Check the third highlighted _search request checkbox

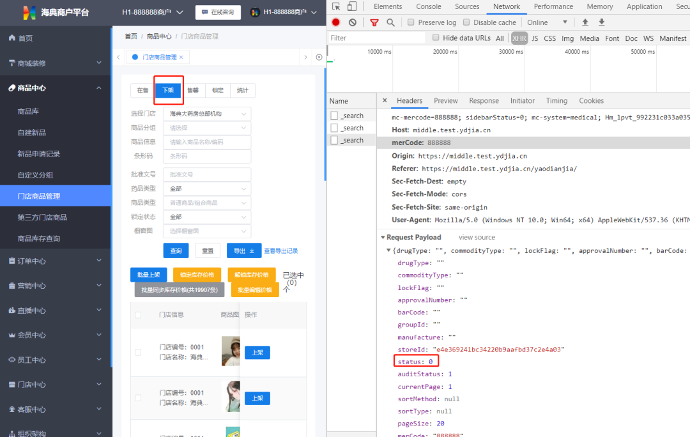(334, 140)
